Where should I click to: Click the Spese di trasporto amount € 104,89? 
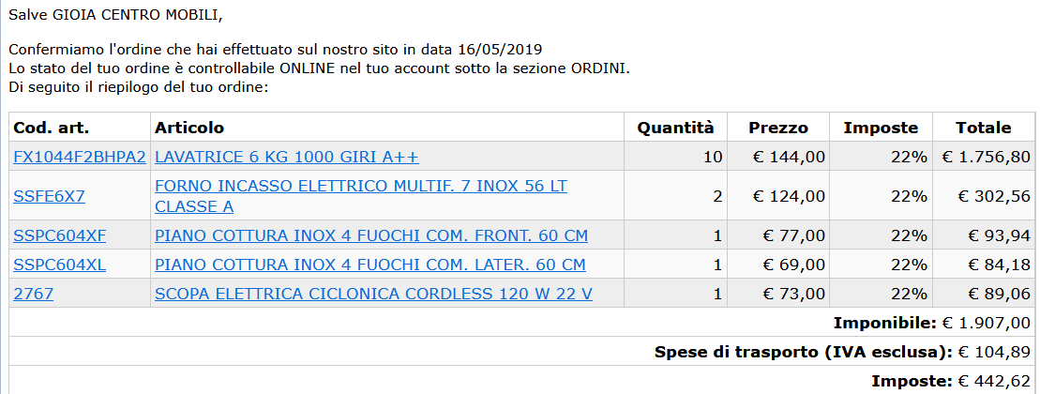[994, 352]
